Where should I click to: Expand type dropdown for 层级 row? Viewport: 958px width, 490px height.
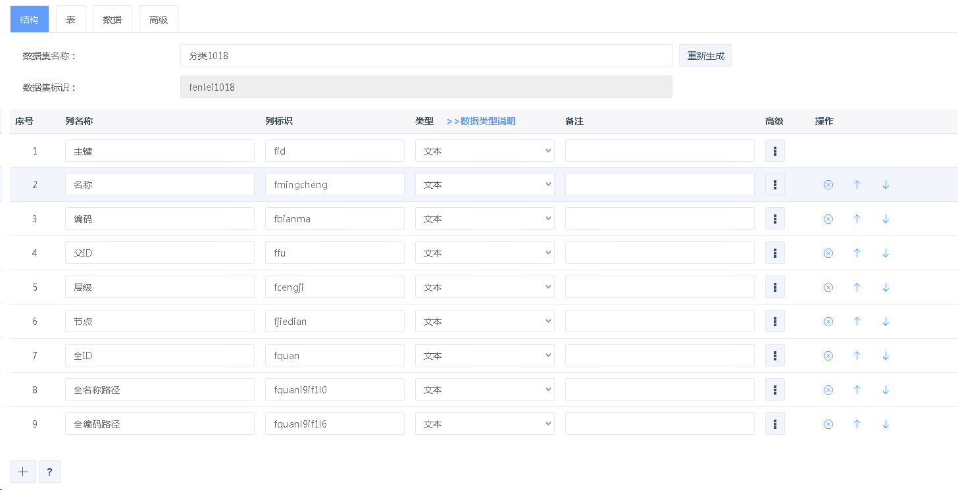[x=484, y=287]
